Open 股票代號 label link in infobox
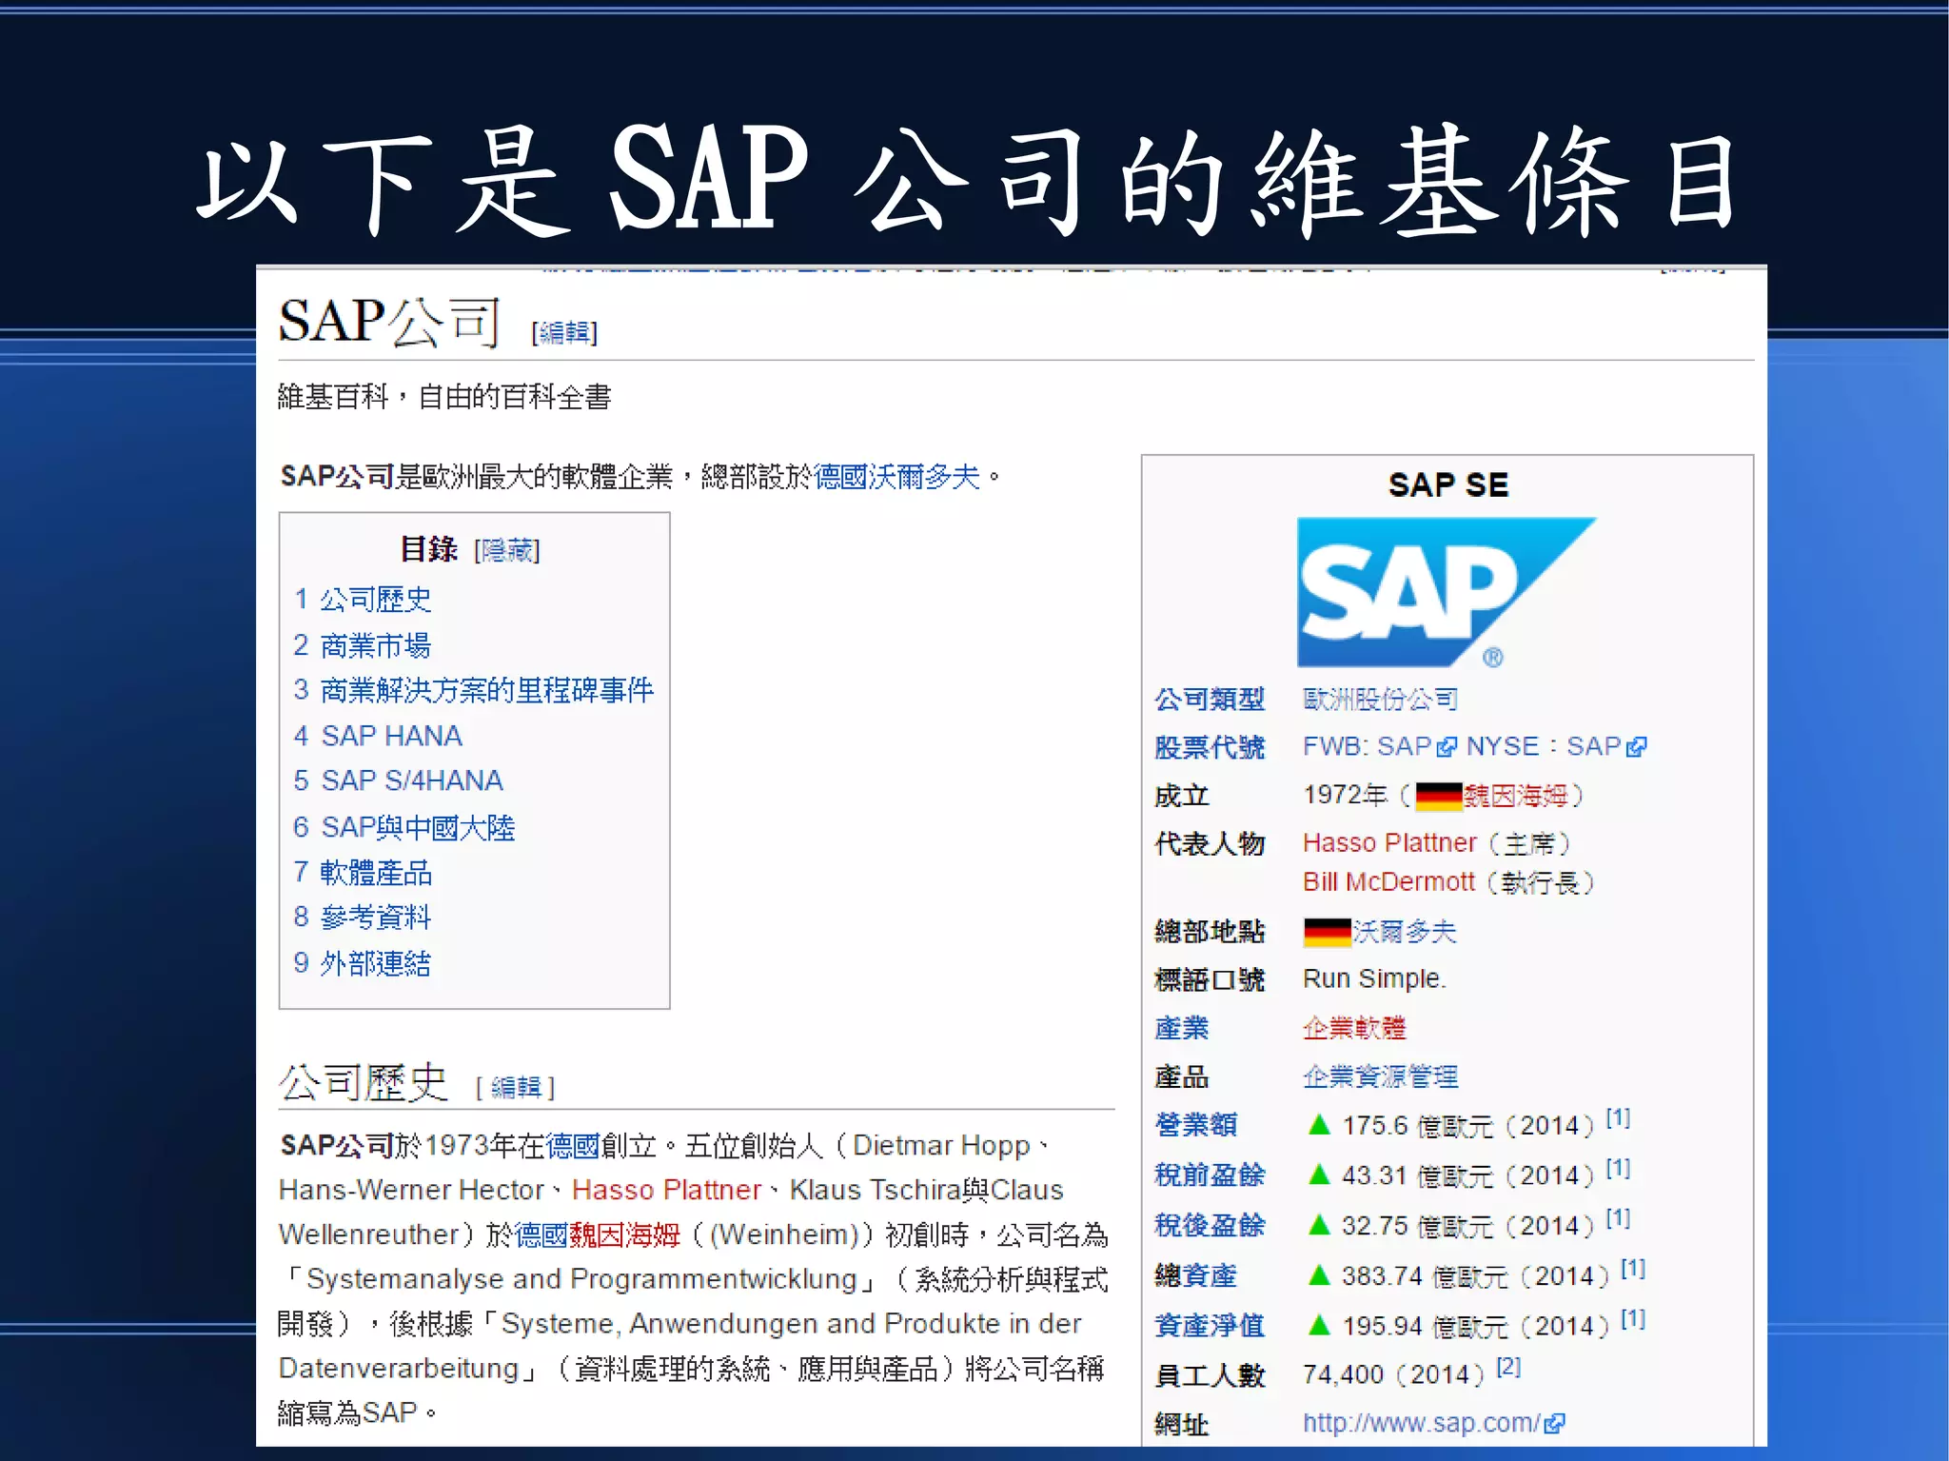 (1210, 747)
